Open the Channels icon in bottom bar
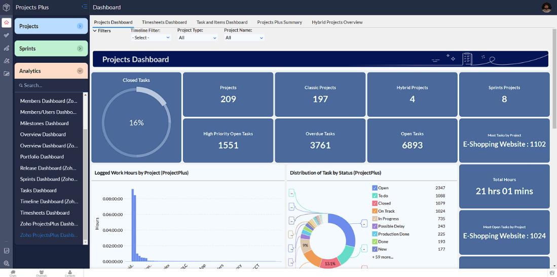557x277 pixels. [42, 273]
